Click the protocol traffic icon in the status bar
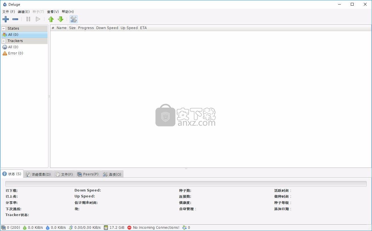The image size is (372, 231). (71, 227)
